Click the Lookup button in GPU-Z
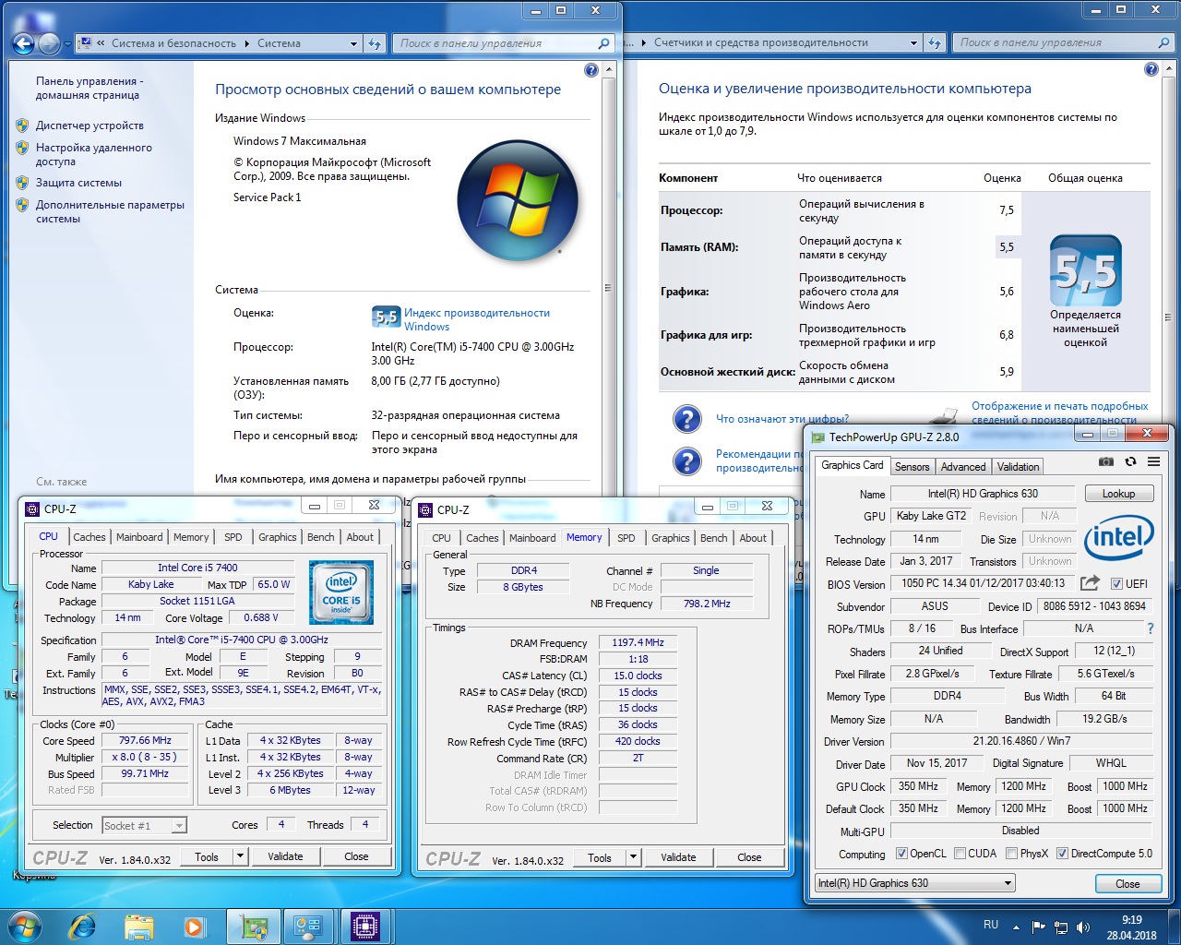Screen dimensions: 1181x945 pos(1118,494)
